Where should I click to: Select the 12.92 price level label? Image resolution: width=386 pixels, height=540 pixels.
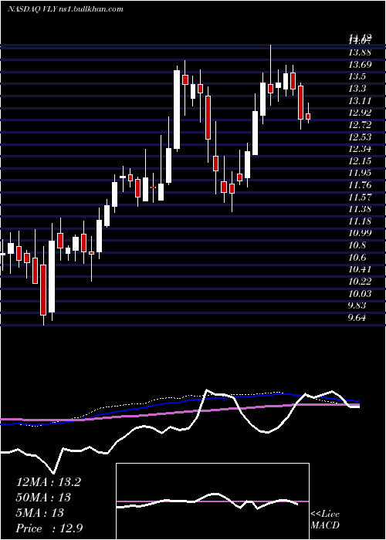pyautogui.click(x=360, y=113)
